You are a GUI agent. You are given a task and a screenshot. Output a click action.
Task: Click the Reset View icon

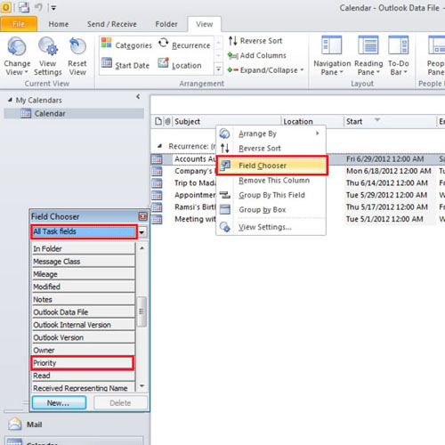point(77,46)
